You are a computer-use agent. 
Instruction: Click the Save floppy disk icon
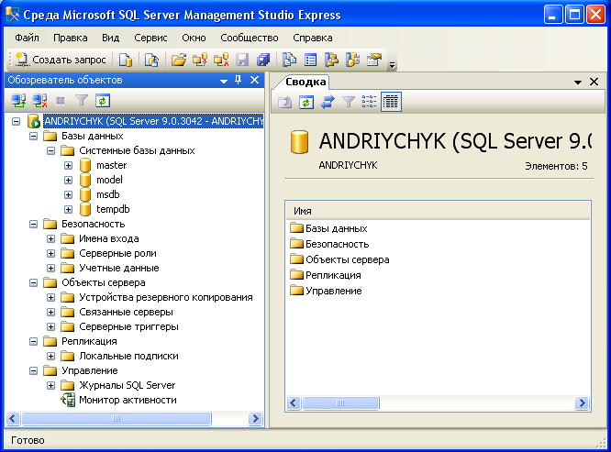242,60
